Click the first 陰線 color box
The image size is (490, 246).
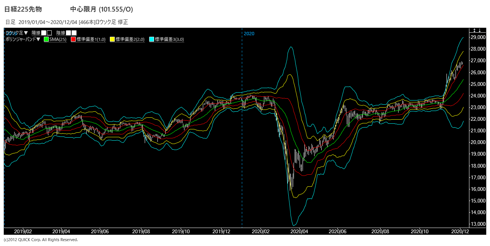69,33
